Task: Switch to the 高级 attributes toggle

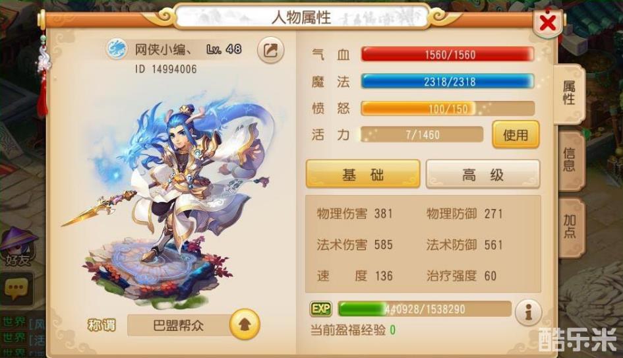Action: click(x=483, y=174)
